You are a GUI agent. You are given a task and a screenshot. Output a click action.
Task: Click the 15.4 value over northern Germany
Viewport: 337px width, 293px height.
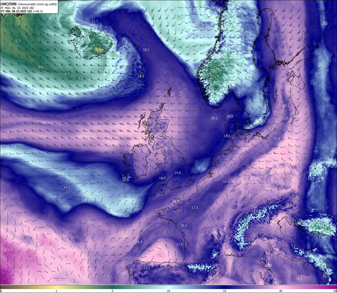click(249, 165)
